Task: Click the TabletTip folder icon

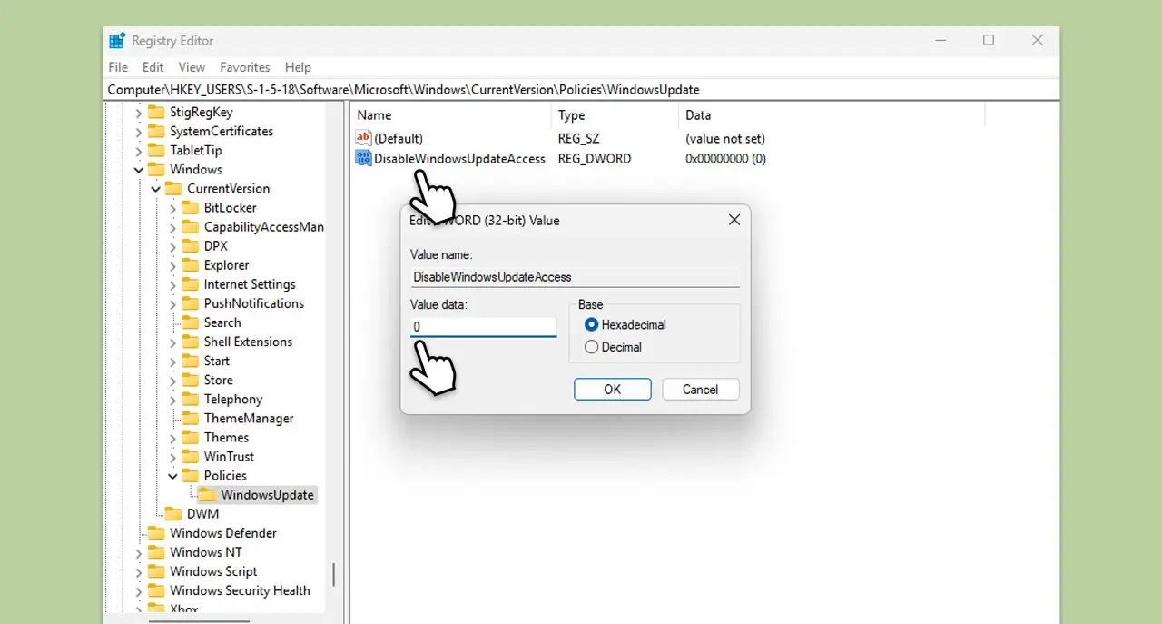Action: coord(156,150)
